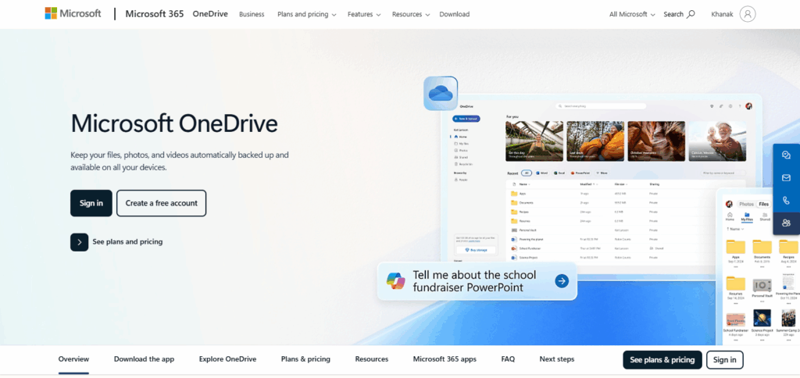Open the Download link in header
The image size is (800, 378).
pyautogui.click(x=454, y=14)
